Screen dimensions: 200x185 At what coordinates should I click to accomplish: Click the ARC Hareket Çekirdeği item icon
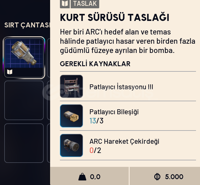click(x=71, y=145)
